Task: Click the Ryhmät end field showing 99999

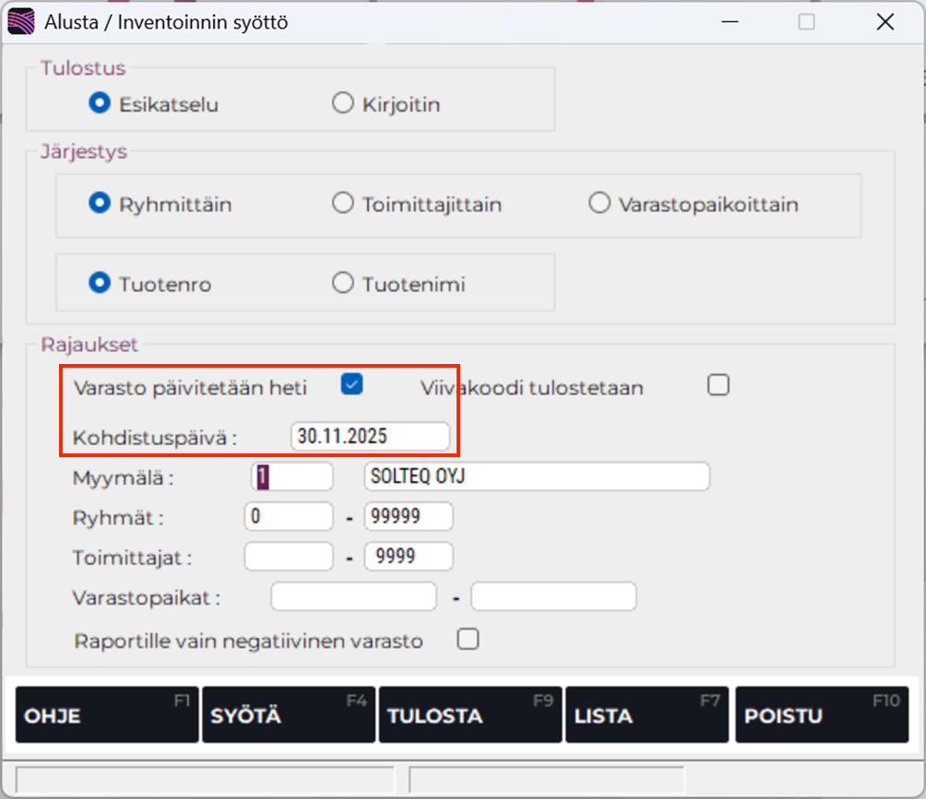Action: (409, 516)
